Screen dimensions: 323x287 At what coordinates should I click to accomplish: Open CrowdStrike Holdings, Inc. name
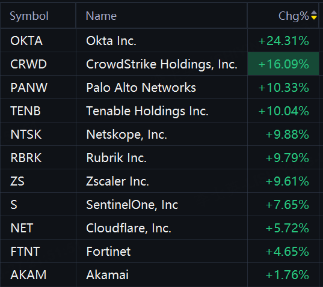[162, 64]
